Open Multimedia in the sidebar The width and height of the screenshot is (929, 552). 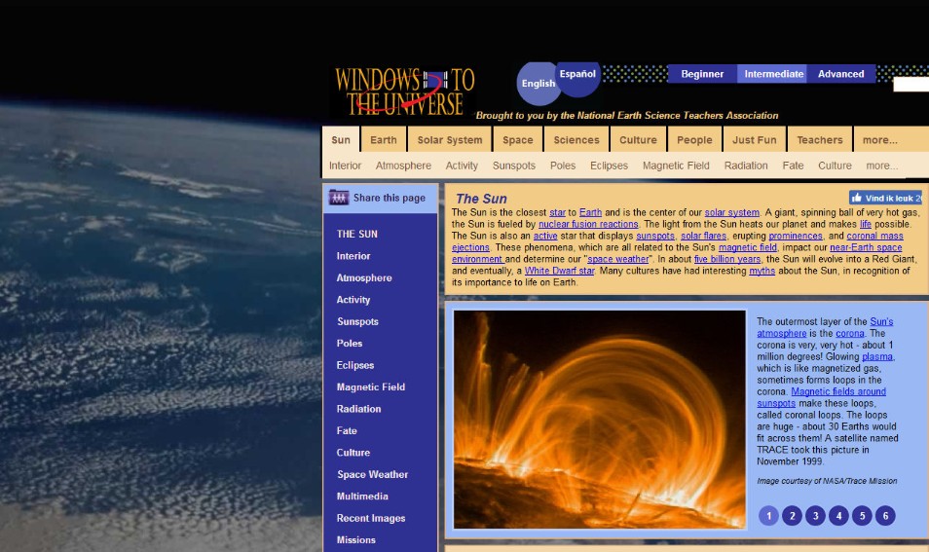pos(362,497)
